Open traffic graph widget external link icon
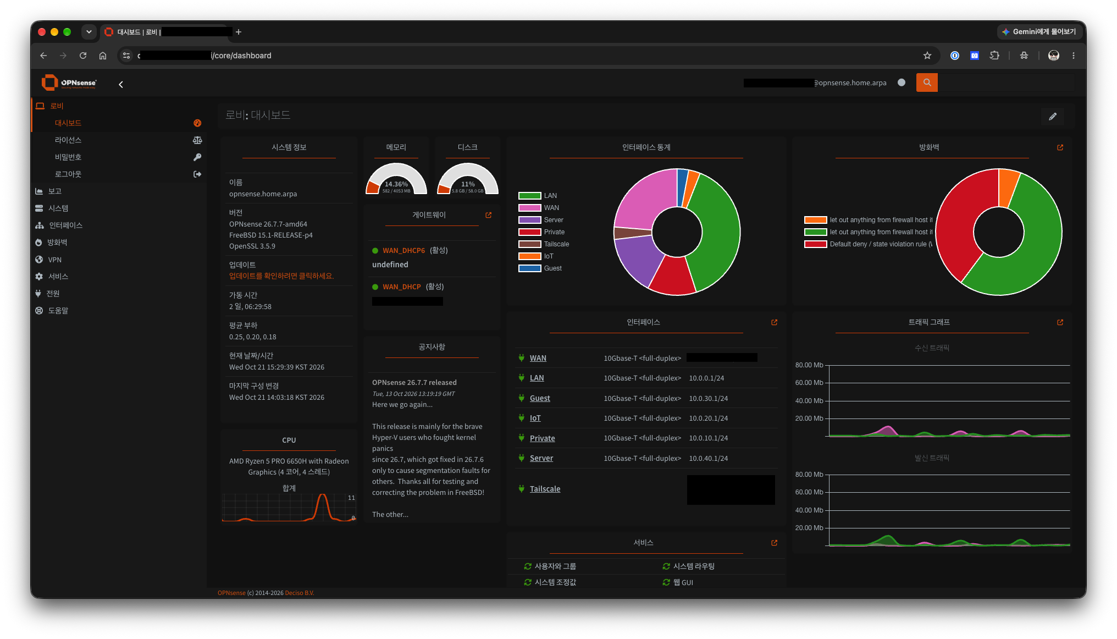 1060,322
